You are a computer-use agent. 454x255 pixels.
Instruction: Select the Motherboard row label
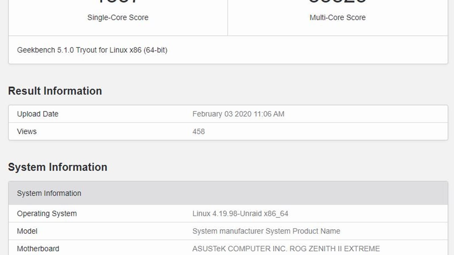point(38,249)
